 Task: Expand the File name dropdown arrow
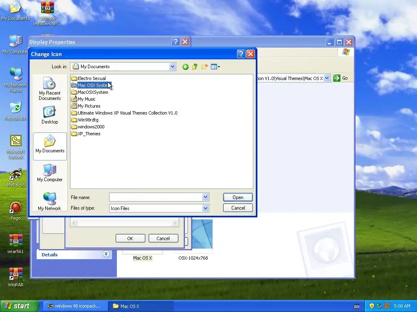205,197
